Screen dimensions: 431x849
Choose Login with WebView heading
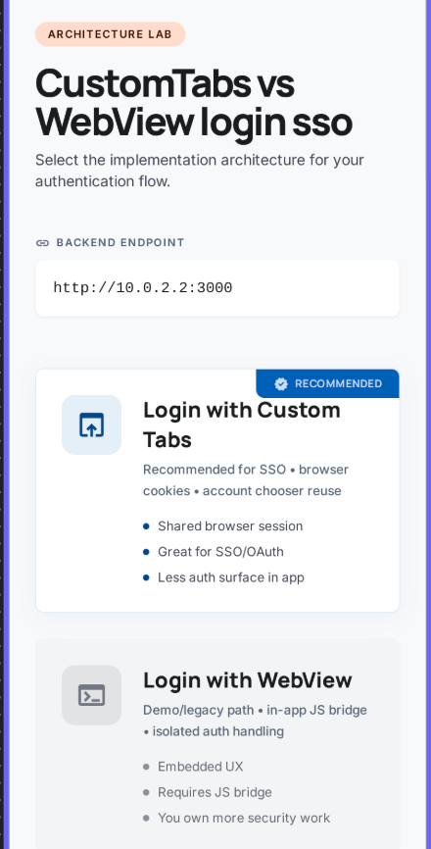tap(248, 680)
